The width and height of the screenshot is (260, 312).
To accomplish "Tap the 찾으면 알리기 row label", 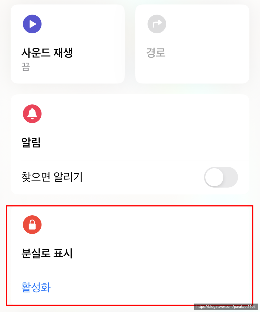I will point(52,177).
